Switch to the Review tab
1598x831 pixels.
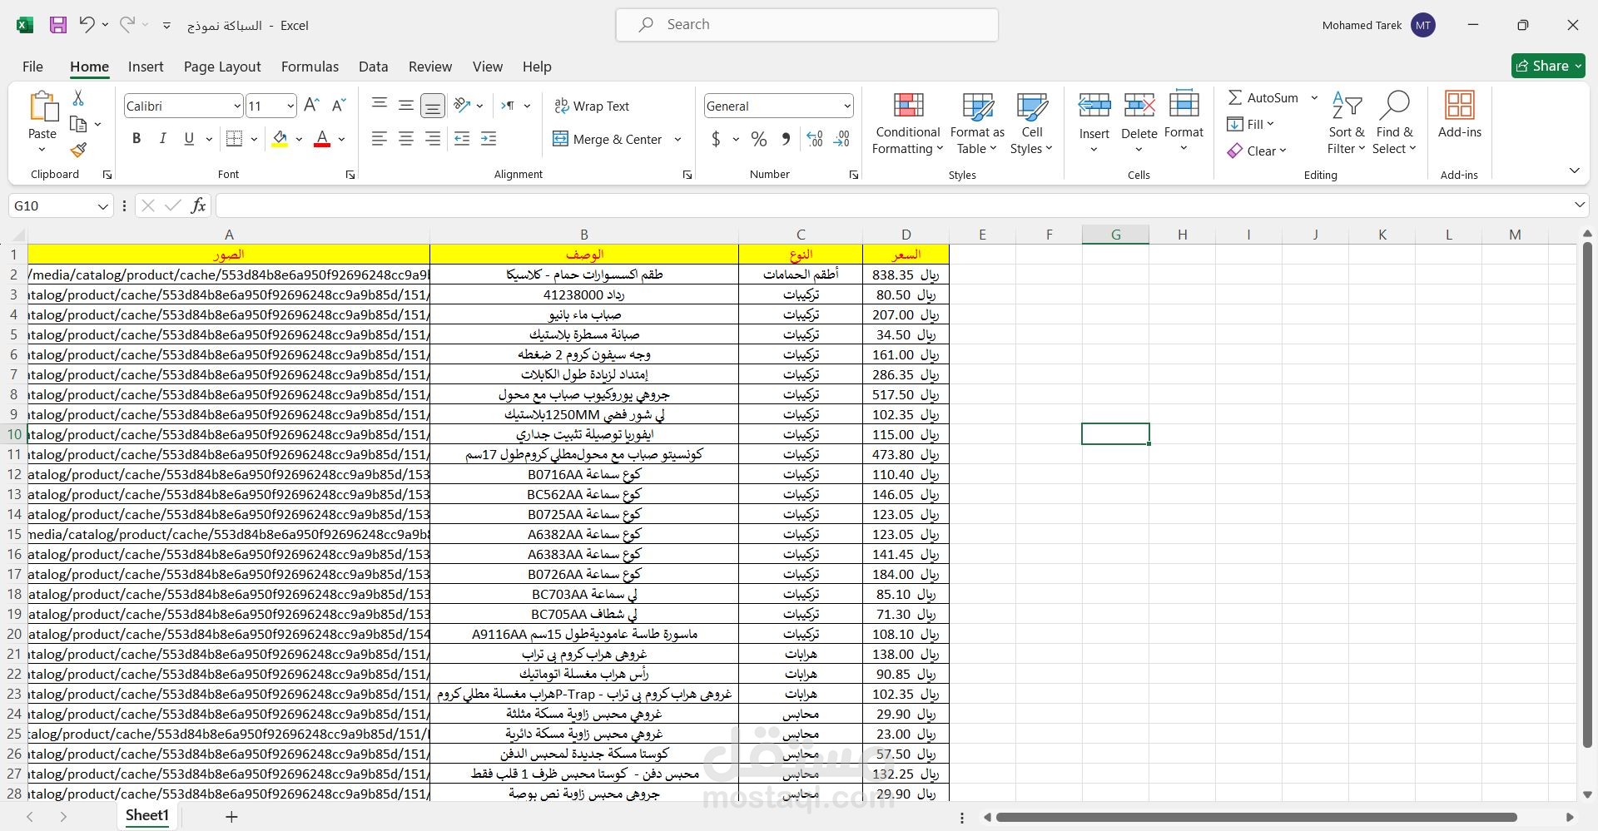[x=430, y=67]
